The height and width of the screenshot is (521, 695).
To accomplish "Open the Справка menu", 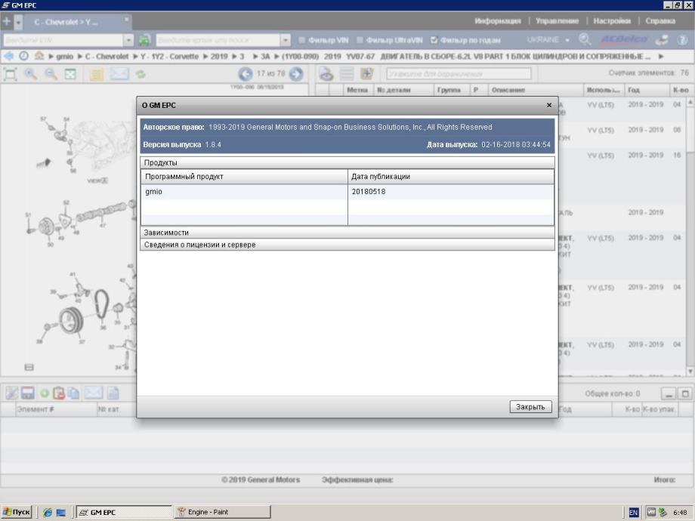I will [660, 21].
